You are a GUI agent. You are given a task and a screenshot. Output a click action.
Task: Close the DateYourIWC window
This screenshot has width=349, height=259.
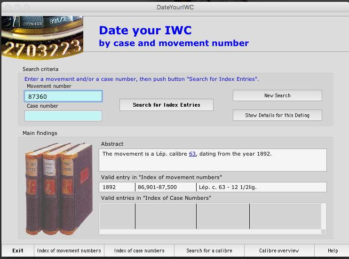pos(7,7)
